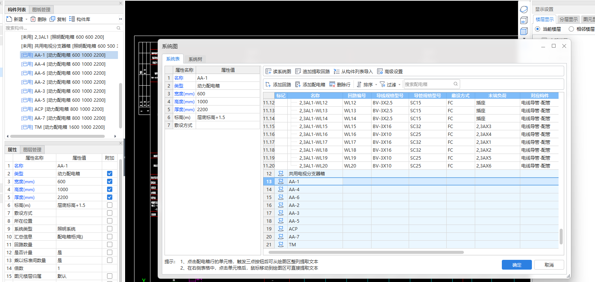Open the 排序 dropdown arrow

[376, 84]
